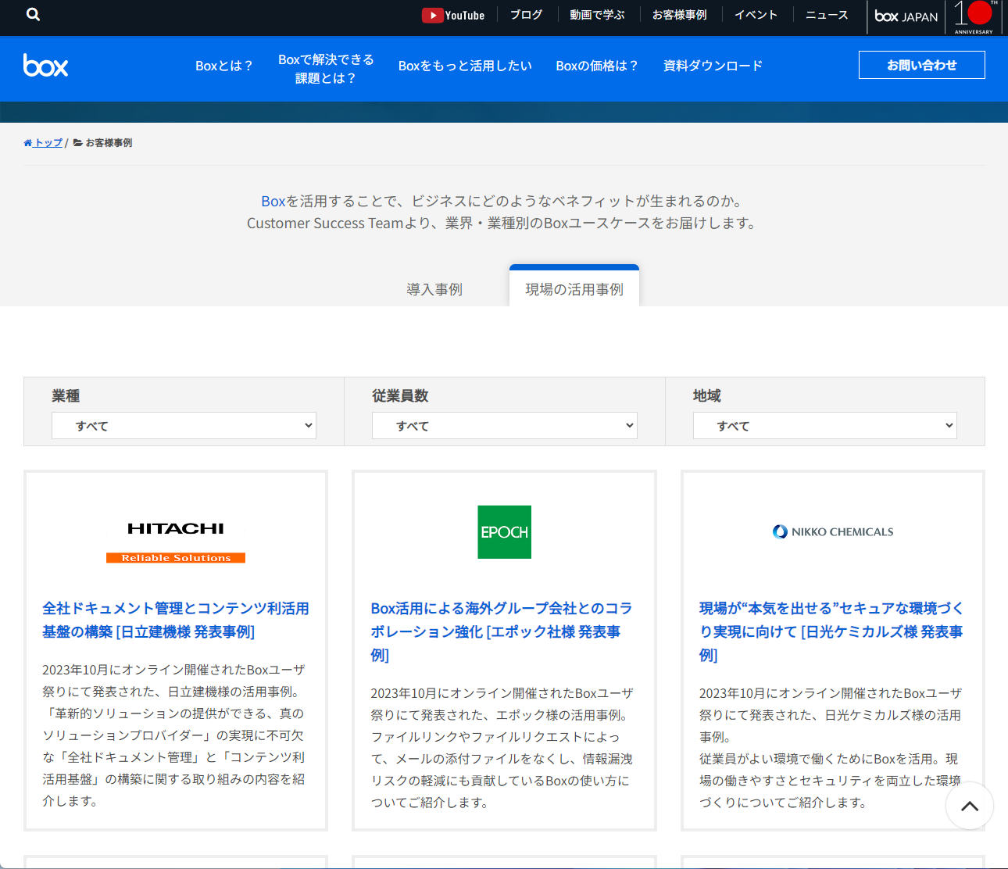
Task: Open the 日光ケミカルズ様 発表事例 article title
Action: tap(832, 631)
